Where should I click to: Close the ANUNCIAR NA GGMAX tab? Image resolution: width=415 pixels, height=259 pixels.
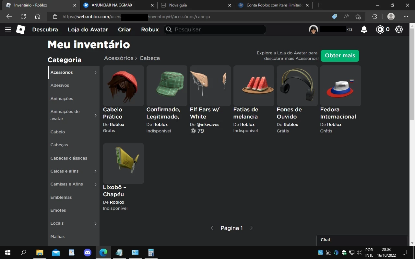coord(152,5)
